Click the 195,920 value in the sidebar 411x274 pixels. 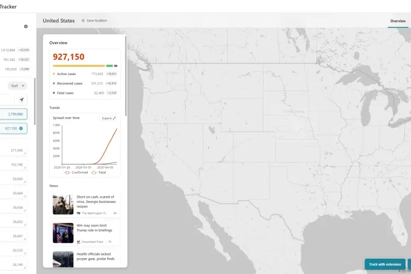tap(11, 69)
